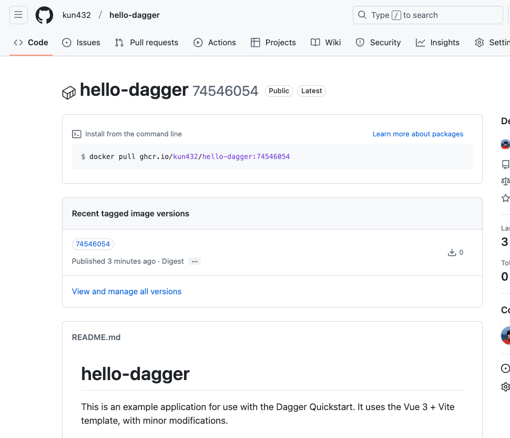Click the sidebar license scales icon
510x438 pixels.
505,181
